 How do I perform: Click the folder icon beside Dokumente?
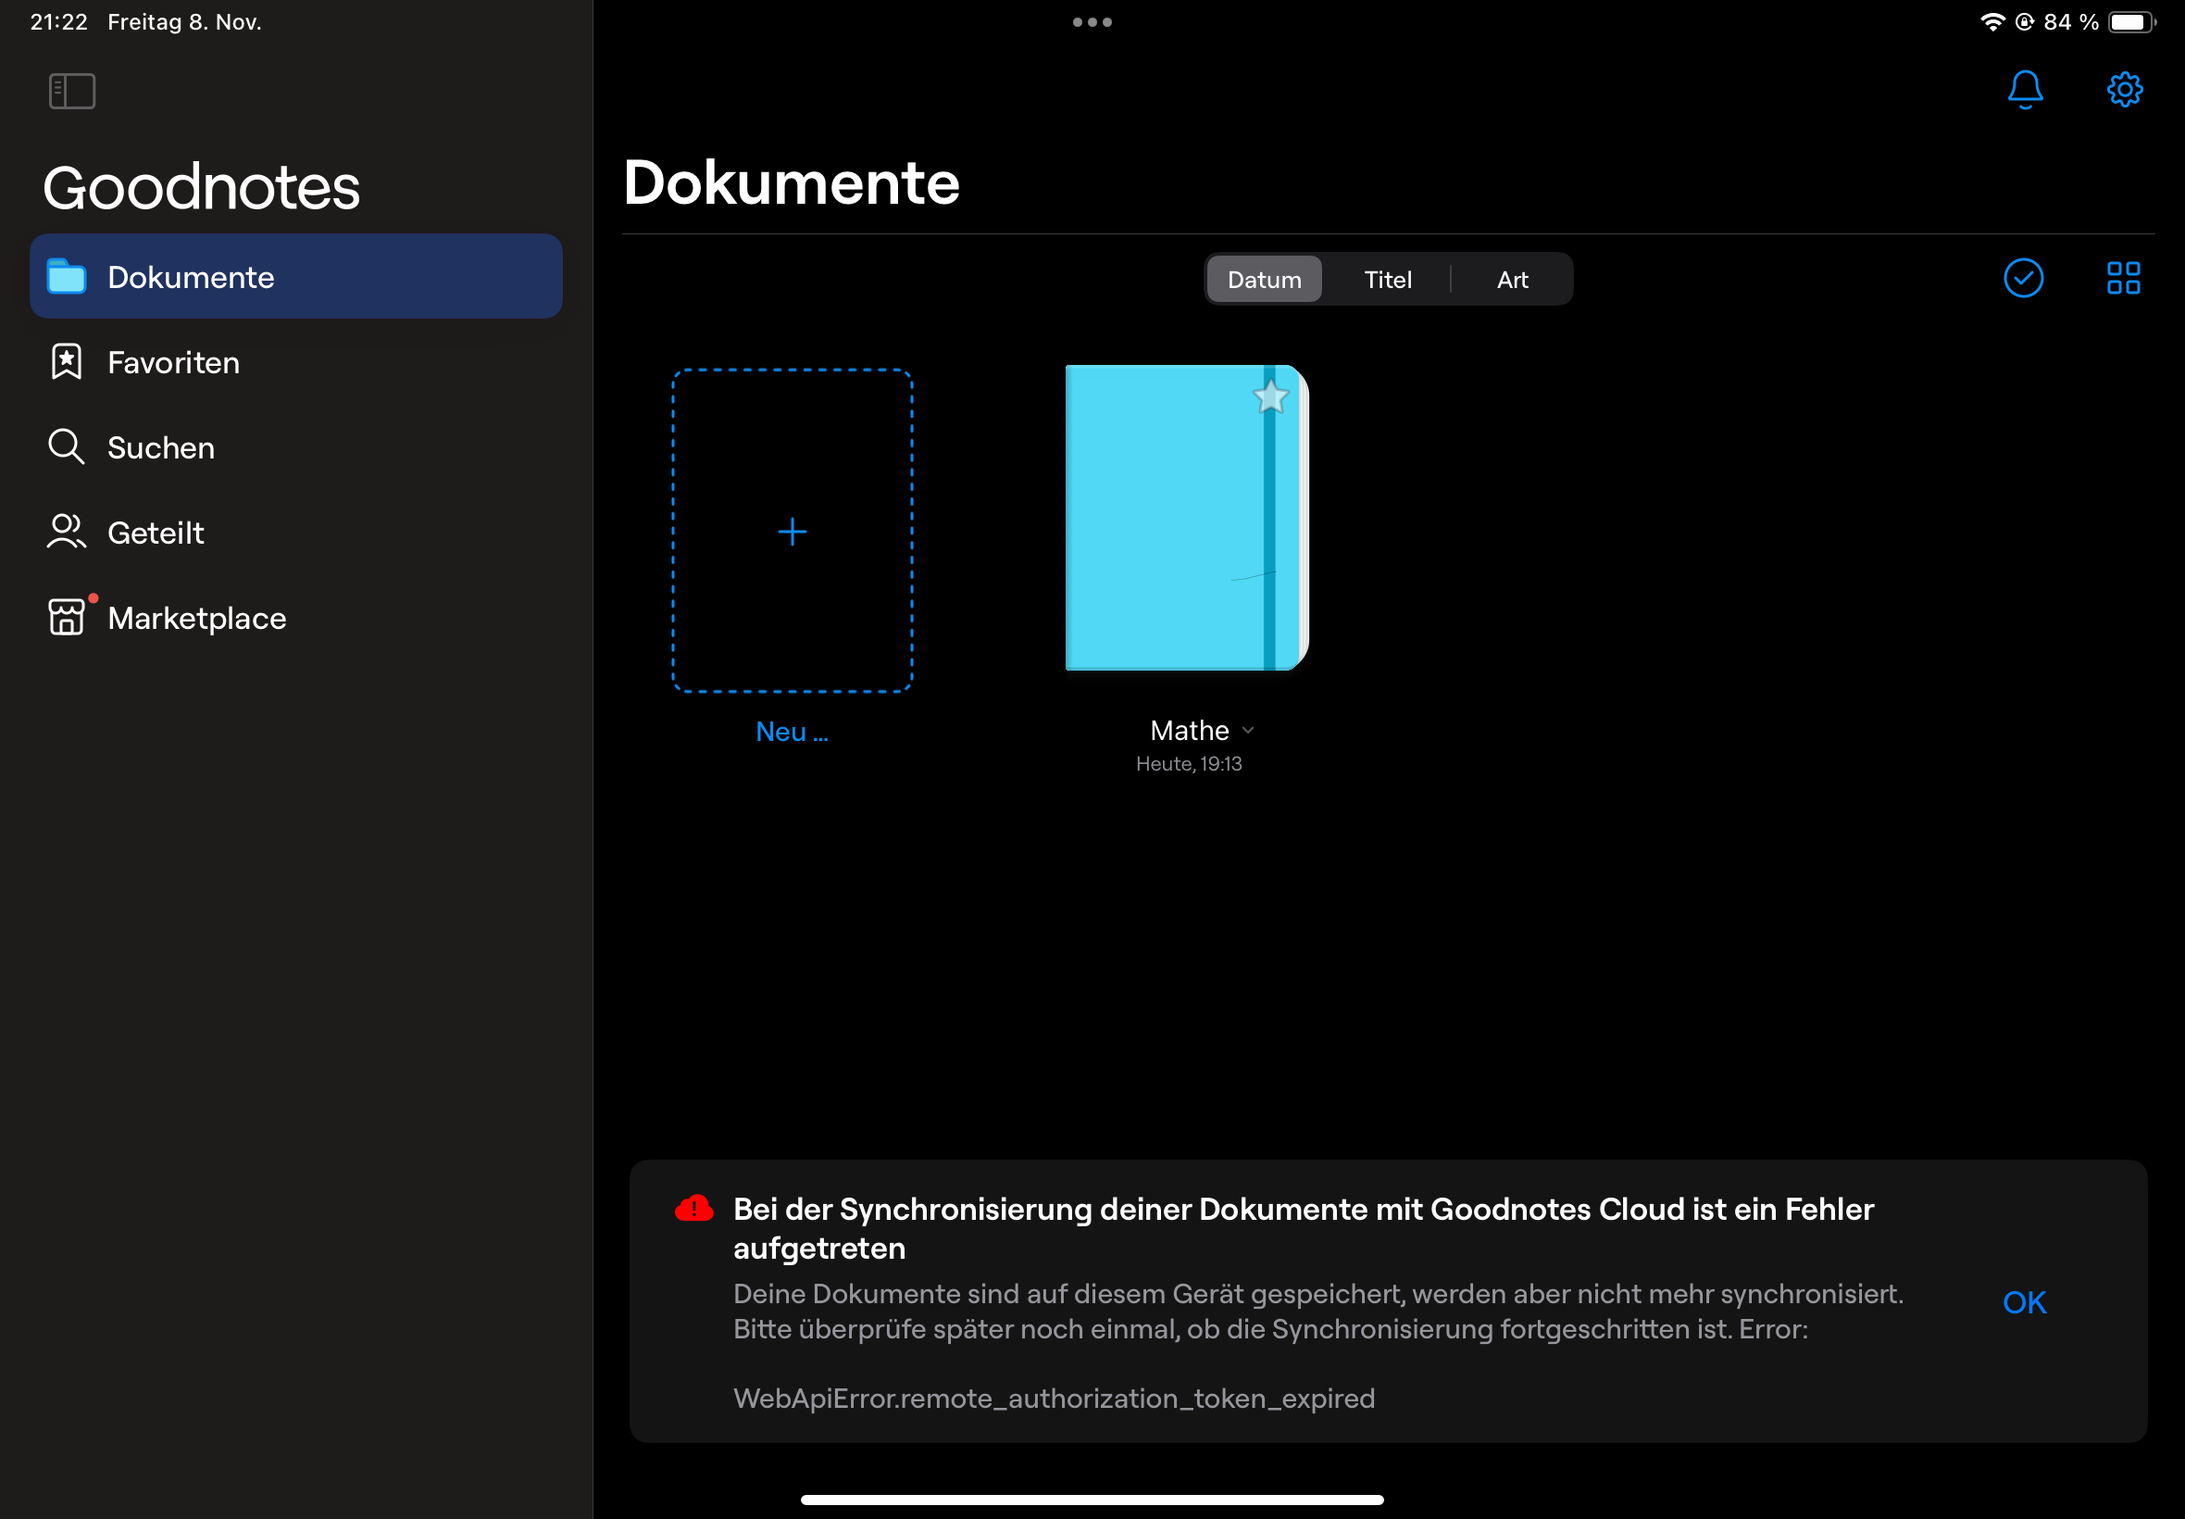tap(67, 277)
